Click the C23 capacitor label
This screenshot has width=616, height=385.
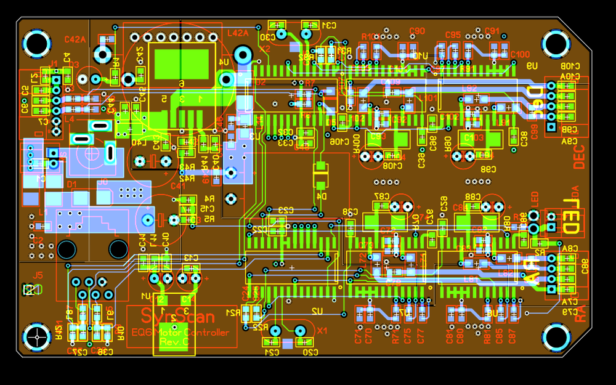[x=286, y=211]
